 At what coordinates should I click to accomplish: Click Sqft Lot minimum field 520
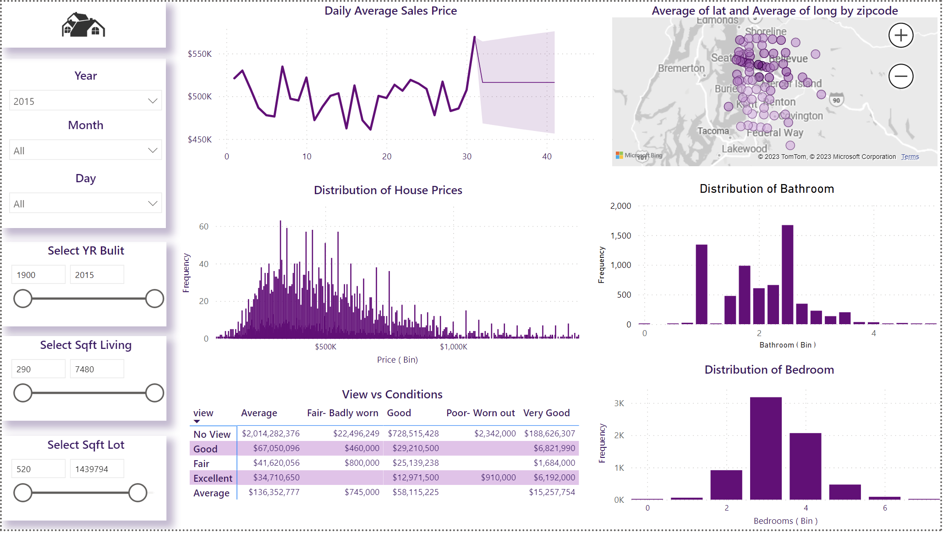tap(38, 469)
